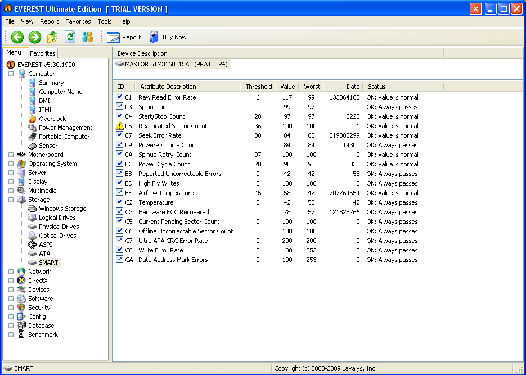This screenshot has width=526, height=375.
Task: Click the green Back arrow toolbar icon
Action: pos(17,37)
